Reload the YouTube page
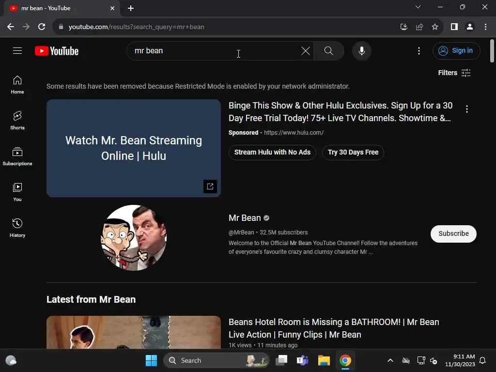Screen dimensions: 496x372 pyautogui.click(x=42, y=27)
